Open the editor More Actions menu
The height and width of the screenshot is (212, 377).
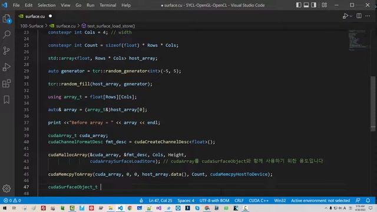click(x=368, y=16)
